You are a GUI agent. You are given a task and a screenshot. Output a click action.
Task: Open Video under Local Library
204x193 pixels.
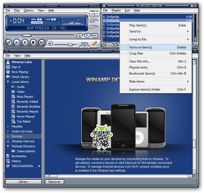pos(21,92)
